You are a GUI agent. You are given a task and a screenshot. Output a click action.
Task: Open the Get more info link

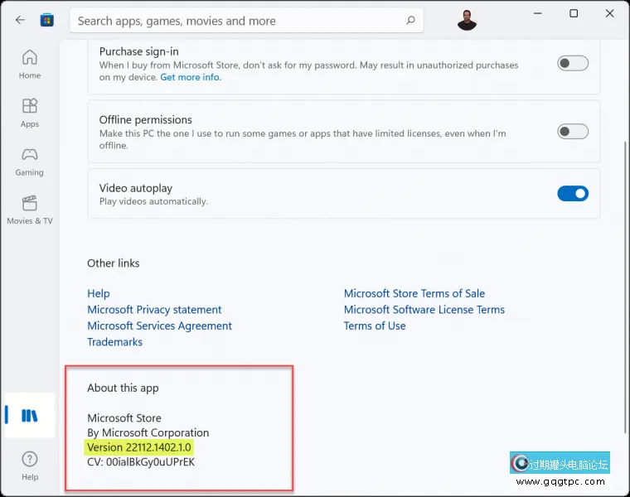point(191,77)
